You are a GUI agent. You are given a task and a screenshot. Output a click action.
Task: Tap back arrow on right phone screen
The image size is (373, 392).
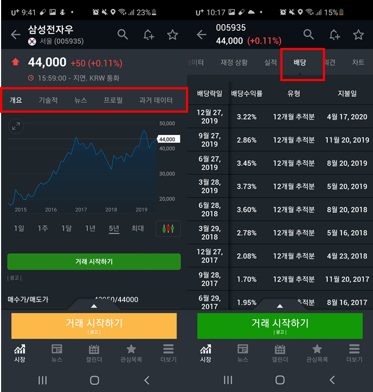pyautogui.click(x=202, y=34)
